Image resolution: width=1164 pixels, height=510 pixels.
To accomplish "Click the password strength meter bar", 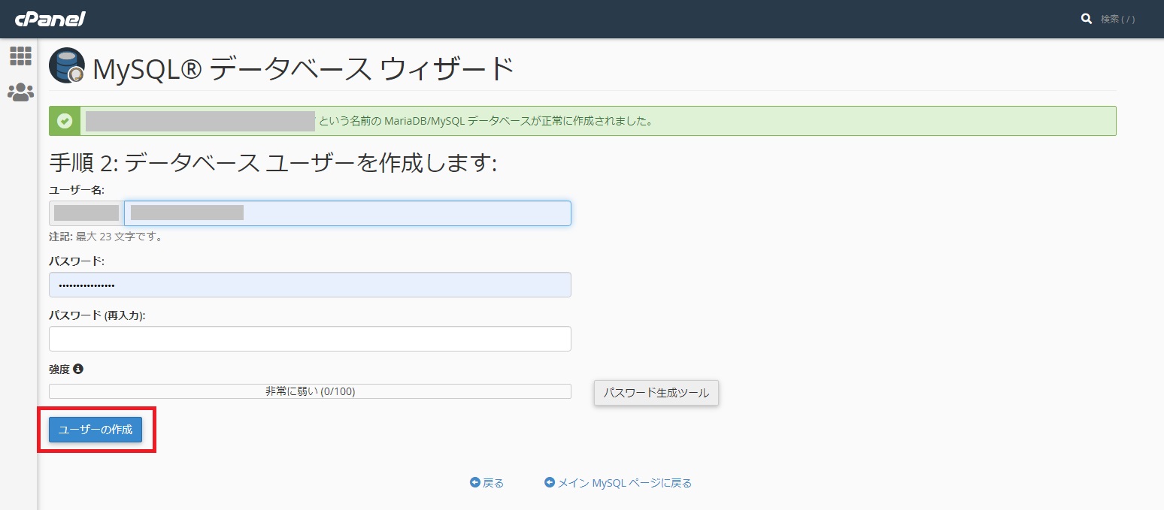I will coord(310,391).
